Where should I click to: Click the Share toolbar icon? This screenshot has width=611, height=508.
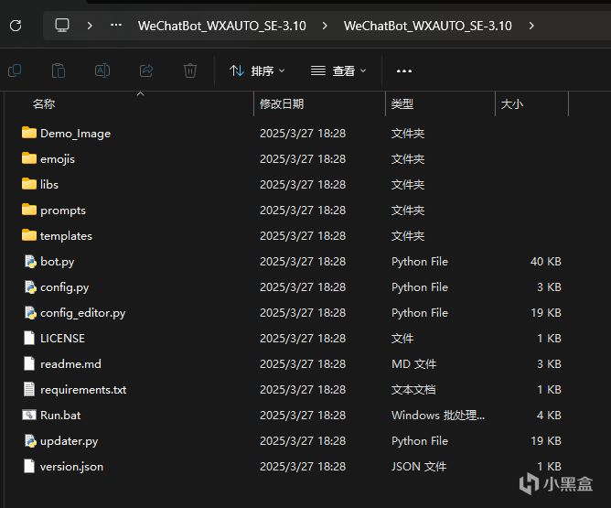click(146, 70)
